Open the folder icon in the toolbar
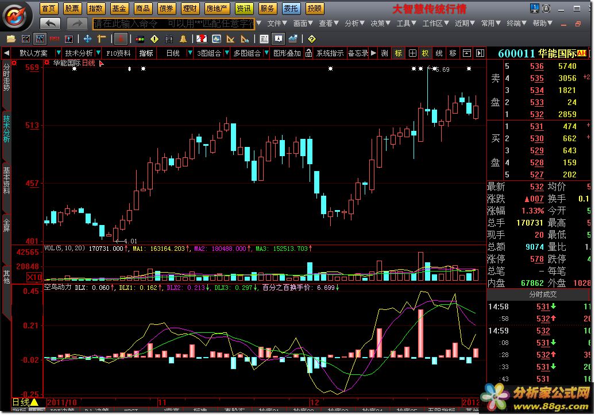This screenshot has width=595, height=415. (x=11, y=38)
